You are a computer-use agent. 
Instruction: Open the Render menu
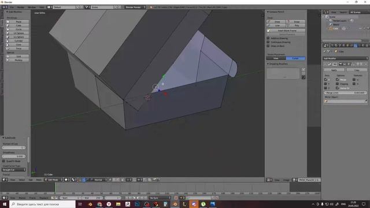point(21,7)
